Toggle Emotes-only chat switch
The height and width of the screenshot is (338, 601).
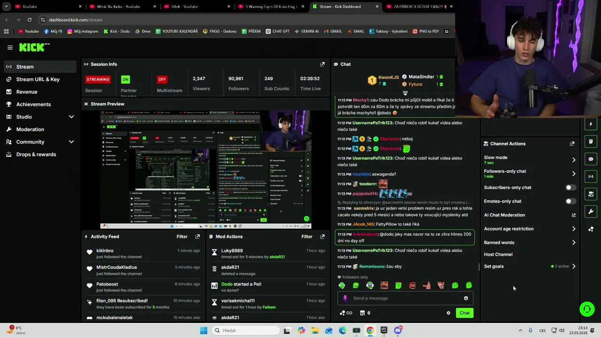click(x=570, y=201)
